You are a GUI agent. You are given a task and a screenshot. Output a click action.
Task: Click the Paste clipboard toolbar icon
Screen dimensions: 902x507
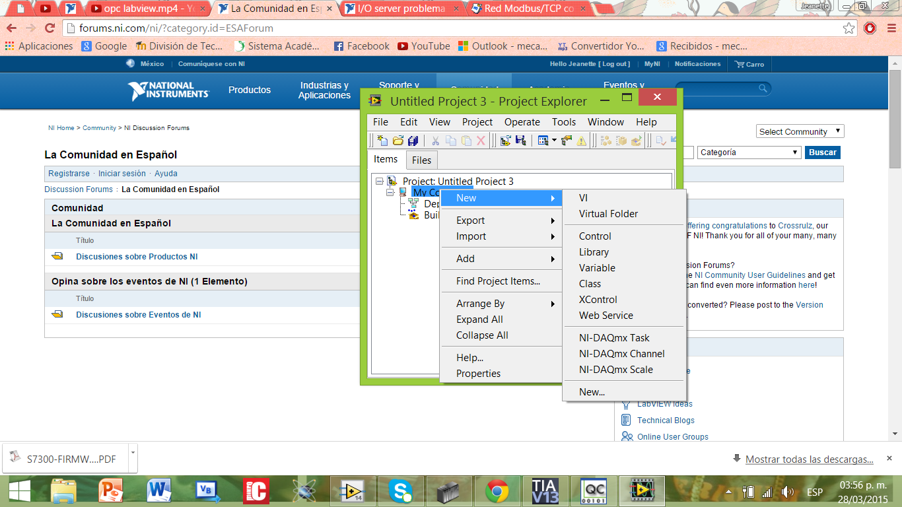pyautogui.click(x=466, y=140)
